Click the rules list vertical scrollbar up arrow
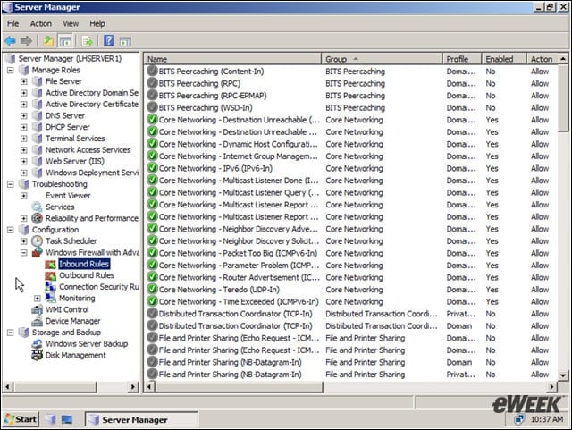The image size is (572, 430). [563, 59]
